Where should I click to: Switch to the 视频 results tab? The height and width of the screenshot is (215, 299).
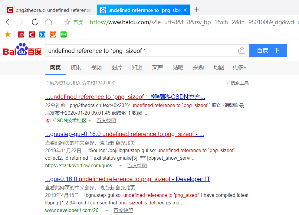(96, 67)
